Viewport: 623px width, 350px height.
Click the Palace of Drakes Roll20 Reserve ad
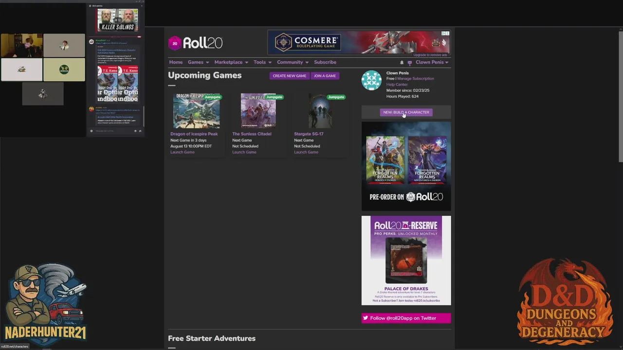(x=406, y=261)
